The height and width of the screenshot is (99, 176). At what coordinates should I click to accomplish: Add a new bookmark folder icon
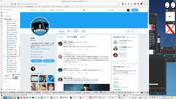point(8,16)
